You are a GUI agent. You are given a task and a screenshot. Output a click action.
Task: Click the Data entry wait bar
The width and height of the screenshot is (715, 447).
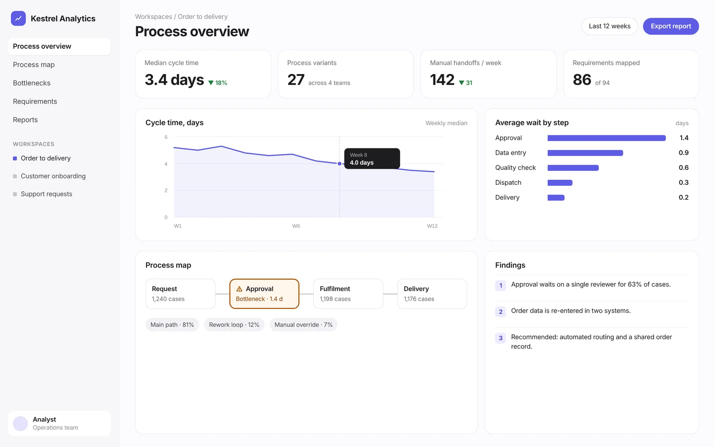pyautogui.click(x=585, y=153)
